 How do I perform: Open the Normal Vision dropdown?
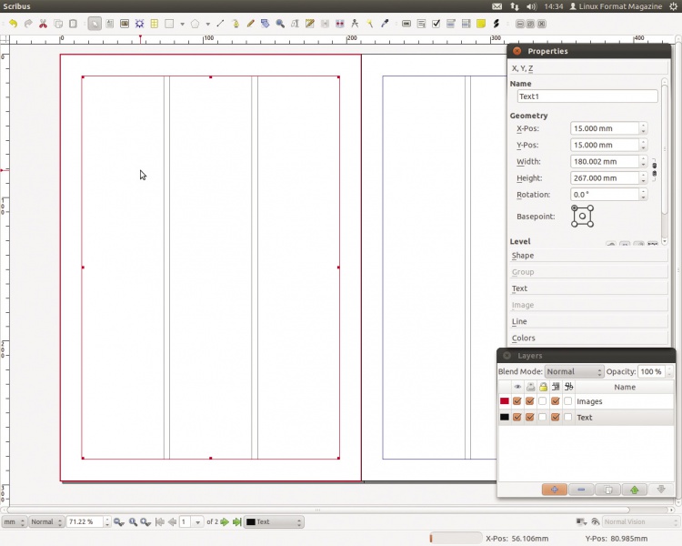point(641,521)
